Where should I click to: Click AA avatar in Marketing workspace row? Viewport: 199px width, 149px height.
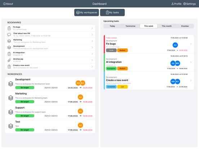(80, 97)
